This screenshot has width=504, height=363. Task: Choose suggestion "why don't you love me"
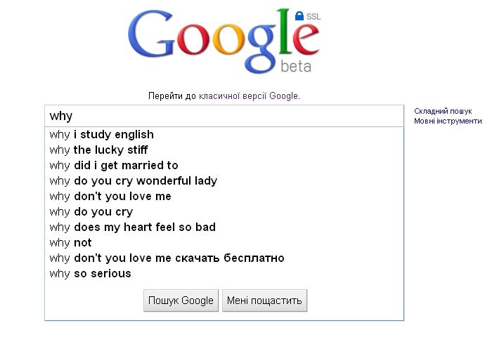pos(110,196)
